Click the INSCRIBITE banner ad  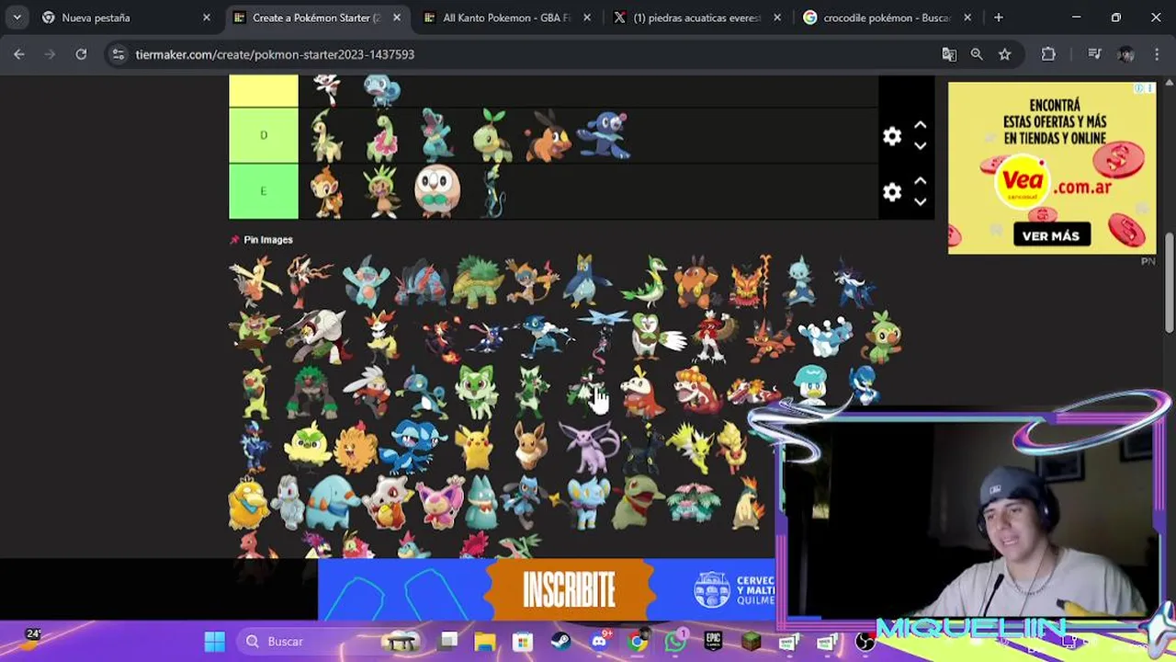(x=548, y=589)
